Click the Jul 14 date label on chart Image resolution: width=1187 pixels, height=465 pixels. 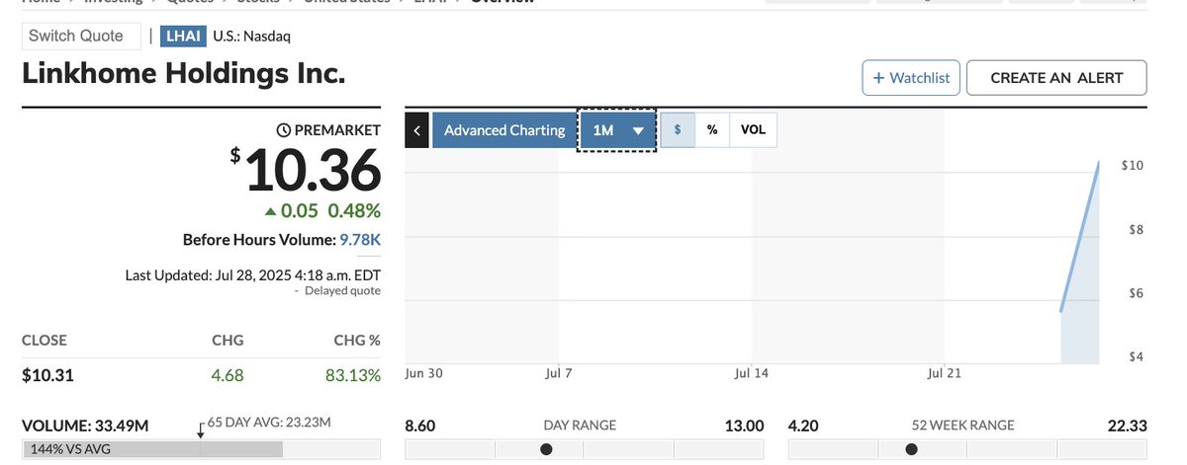(752, 373)
